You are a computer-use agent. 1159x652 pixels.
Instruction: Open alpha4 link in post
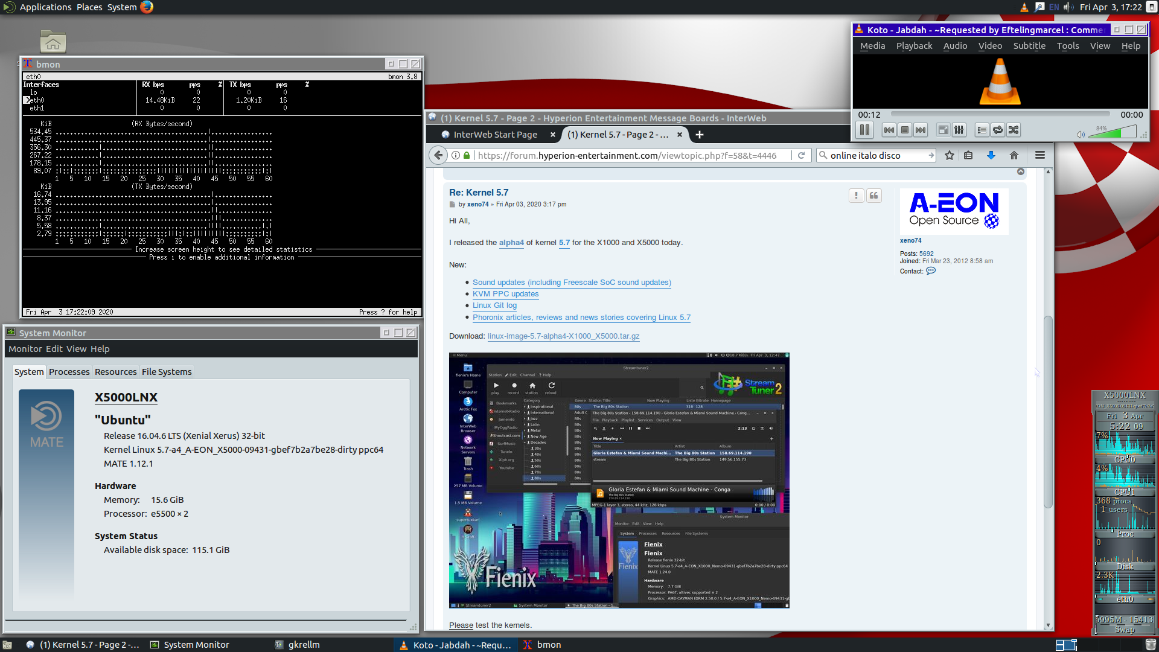(511, 243)
